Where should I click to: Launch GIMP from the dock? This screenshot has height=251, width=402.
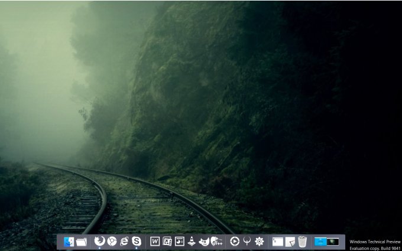[x=204, y=242]
